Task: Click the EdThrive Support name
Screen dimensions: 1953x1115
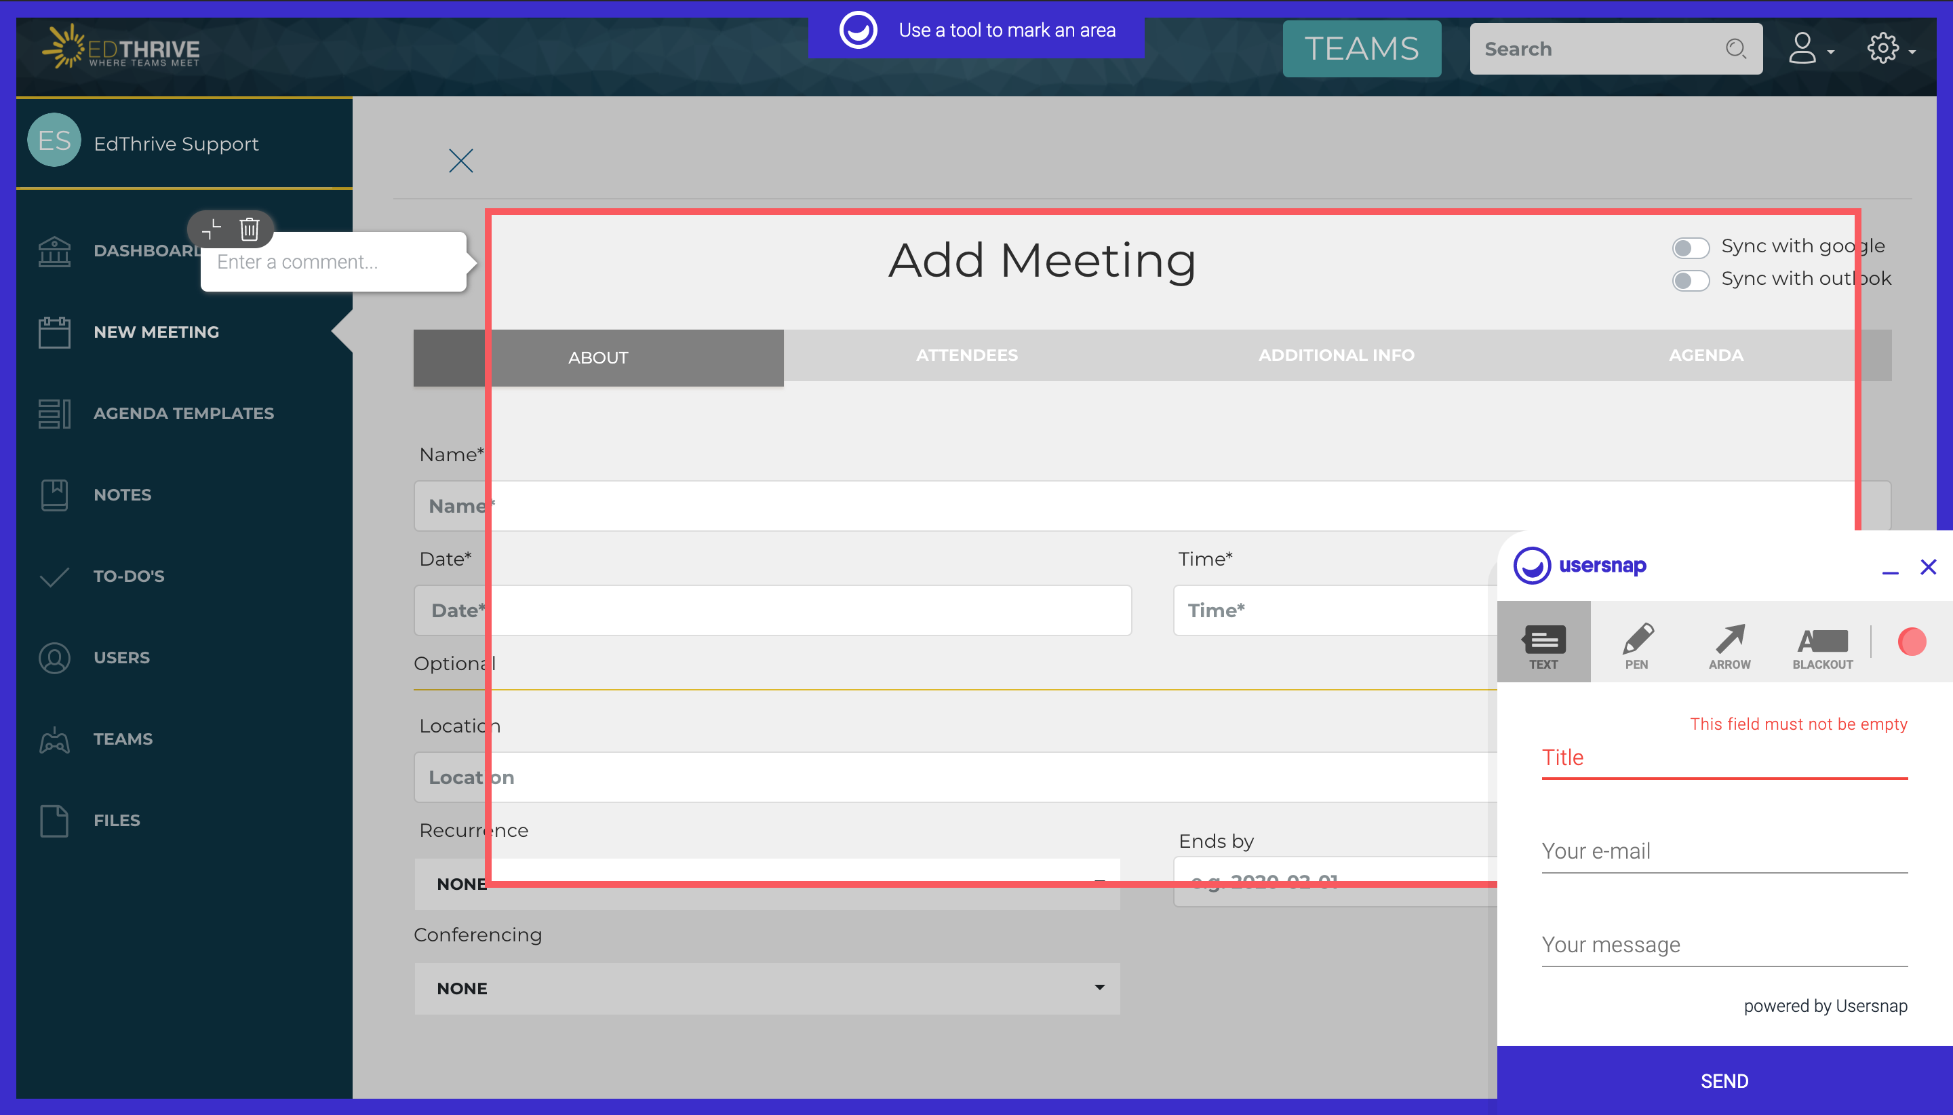Action: coord(176,144)
